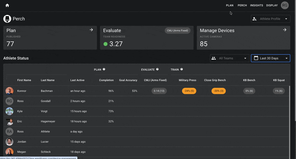Image resolution: width=296 pixels, height=159 pixels.
Task: Click the calendar icon in date filter
Action: [x=256, y=58]
